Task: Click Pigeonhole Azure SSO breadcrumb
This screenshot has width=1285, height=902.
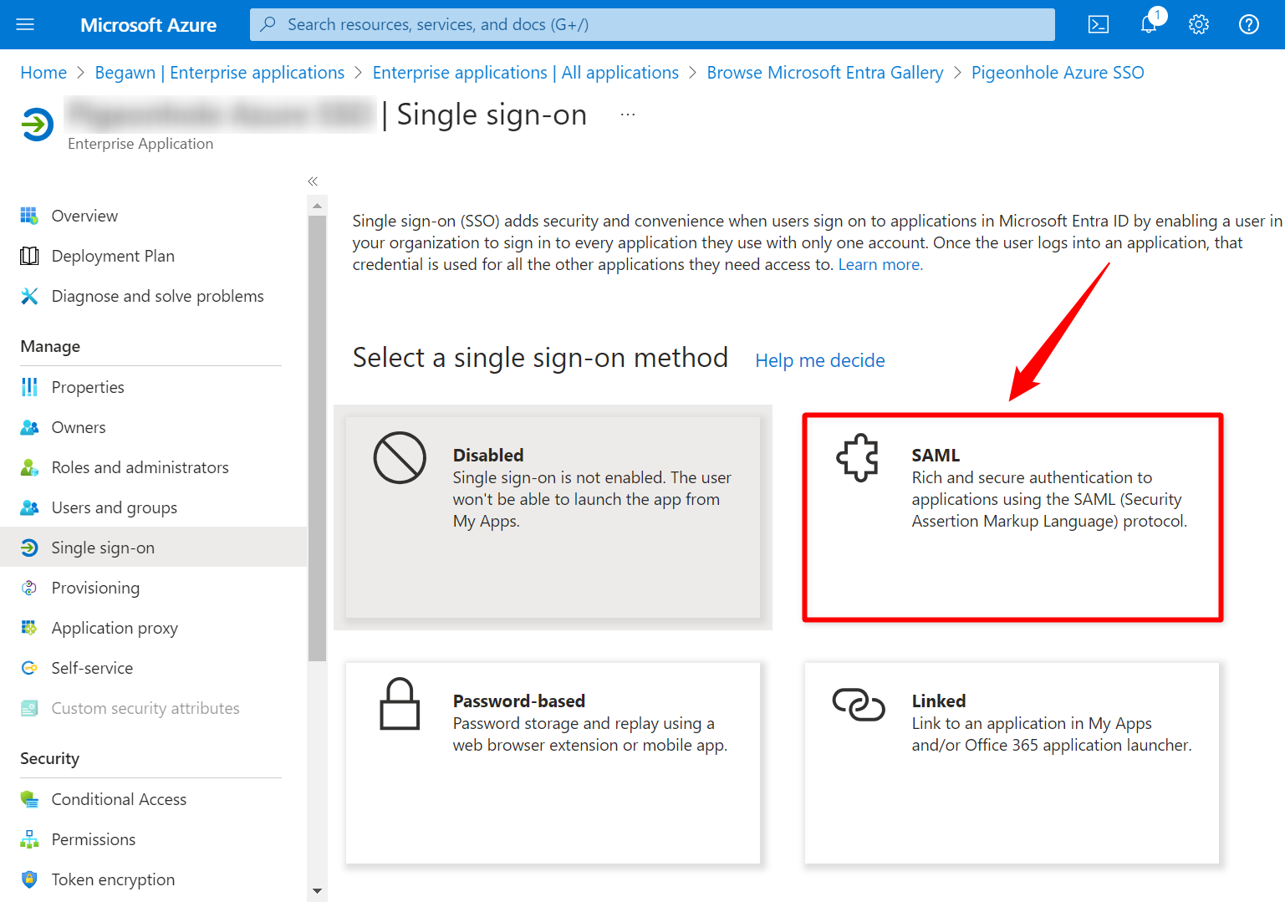Action: click(1058, 73)
